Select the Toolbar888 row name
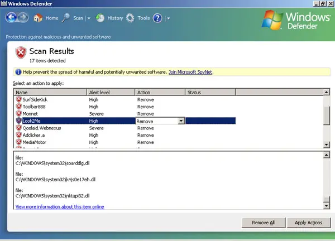Screen dimensions: 335x241 (x=34, y=107)
